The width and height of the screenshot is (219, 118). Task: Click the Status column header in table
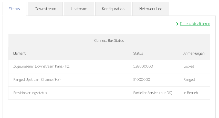click(138, 53)
